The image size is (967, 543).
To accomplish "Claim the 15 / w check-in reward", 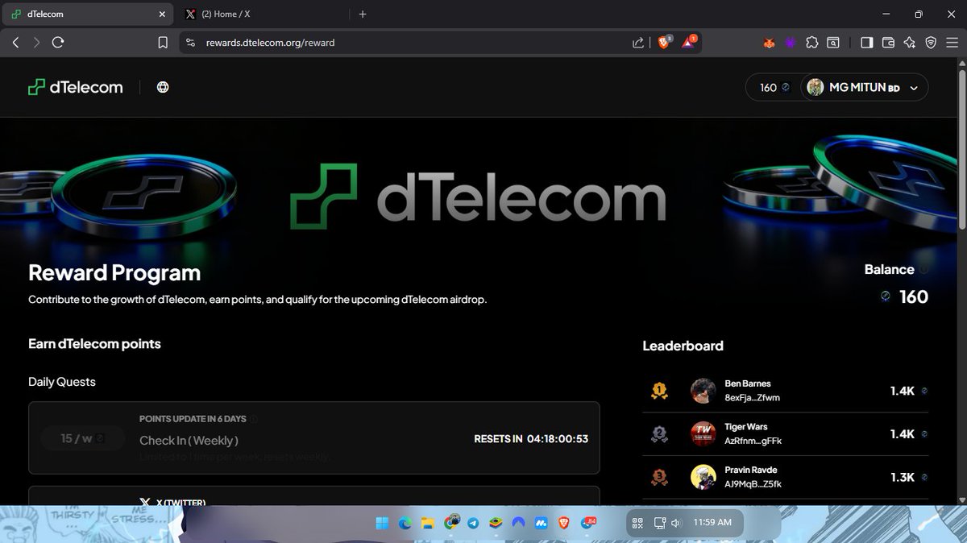I will click(x=83, y=438).
